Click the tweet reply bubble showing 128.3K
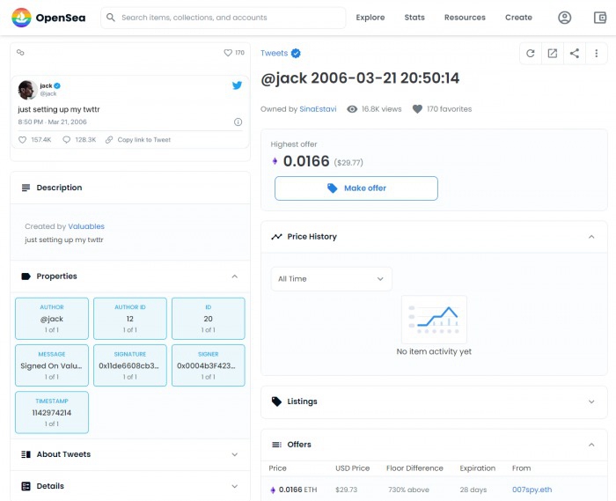Viewport: 616px width, 501px height. click(x=66, y=139)
